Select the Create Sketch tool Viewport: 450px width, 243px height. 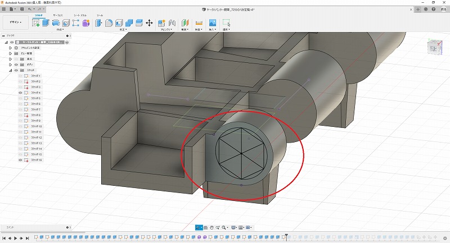click(36, 22)
